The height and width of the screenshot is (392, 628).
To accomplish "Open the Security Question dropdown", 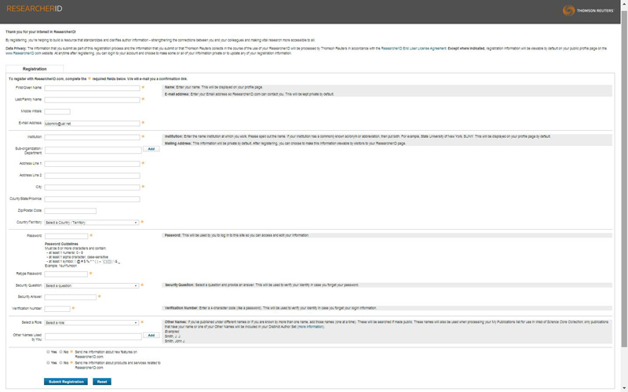I will 92,285.
